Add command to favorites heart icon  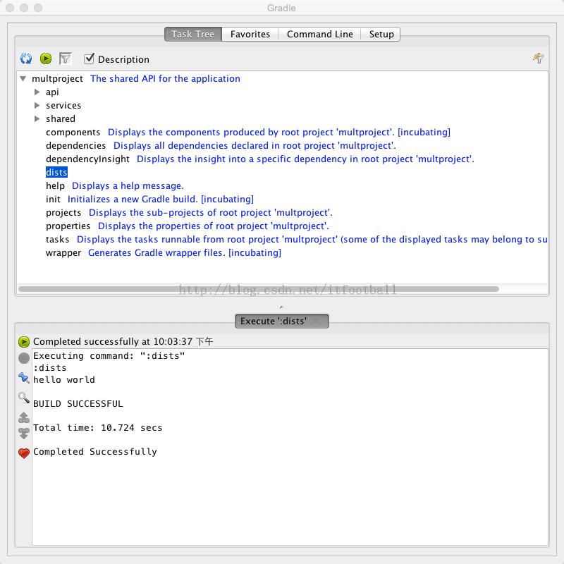pyautogui.click(x=24, y=453)
